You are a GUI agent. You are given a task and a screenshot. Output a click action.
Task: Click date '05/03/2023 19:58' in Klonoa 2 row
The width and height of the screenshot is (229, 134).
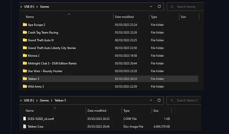coord(126,55)
